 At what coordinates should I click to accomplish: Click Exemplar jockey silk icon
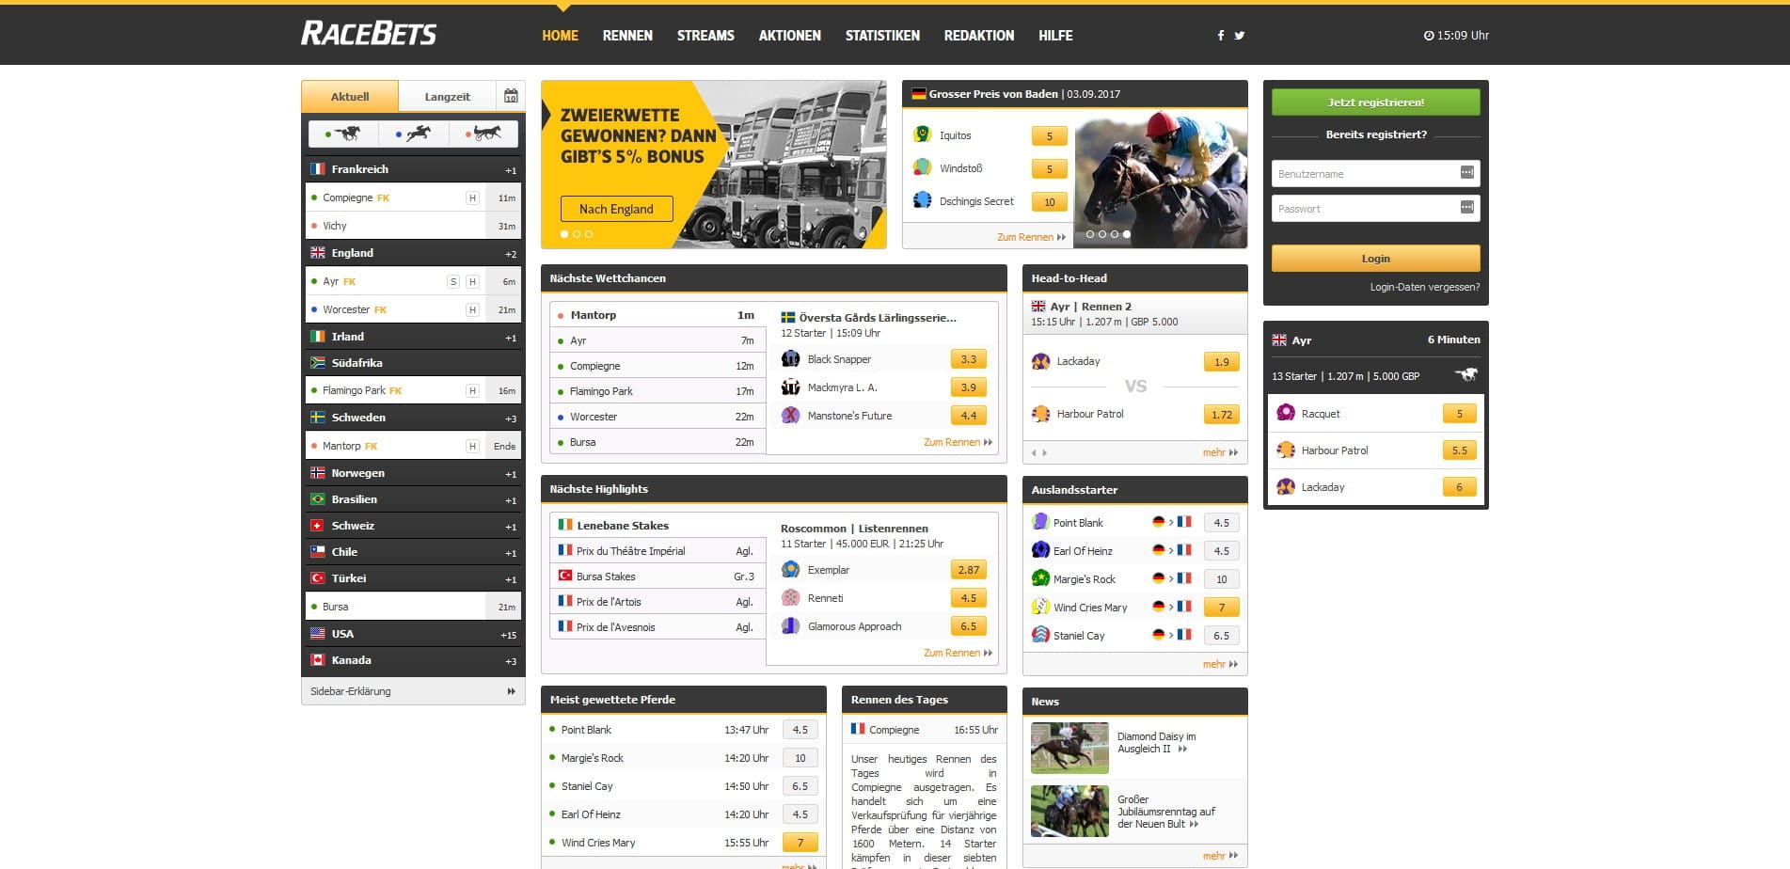click(x=791, y=570)
